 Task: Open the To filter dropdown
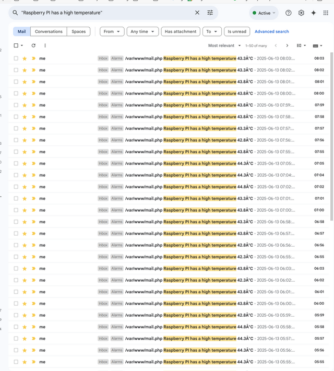212,31
